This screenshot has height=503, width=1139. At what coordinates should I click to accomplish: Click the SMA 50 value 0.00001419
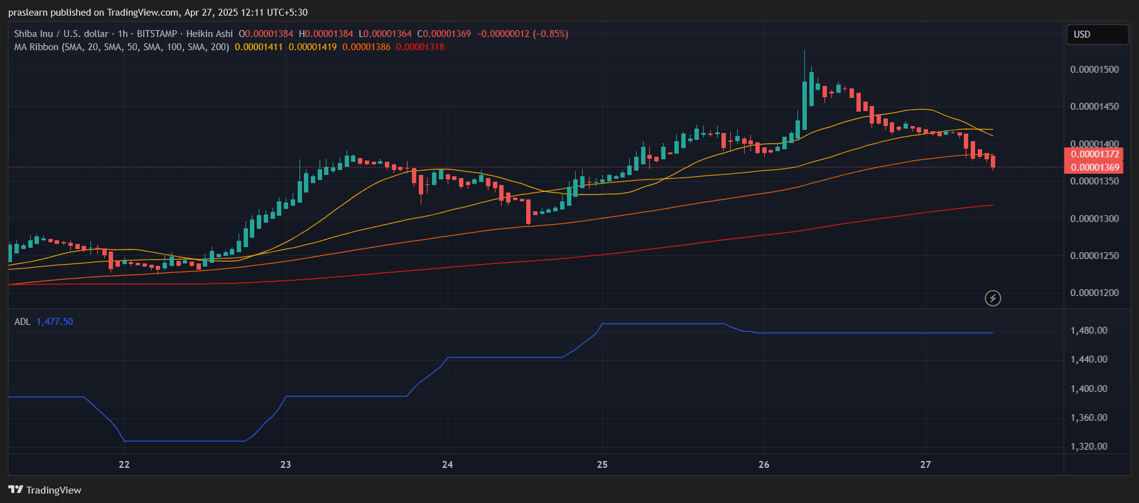pyautogui.click(x=313, y=47)
